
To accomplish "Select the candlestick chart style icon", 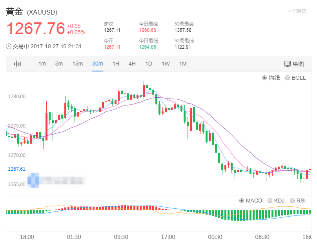I will [x=16, y=63].
